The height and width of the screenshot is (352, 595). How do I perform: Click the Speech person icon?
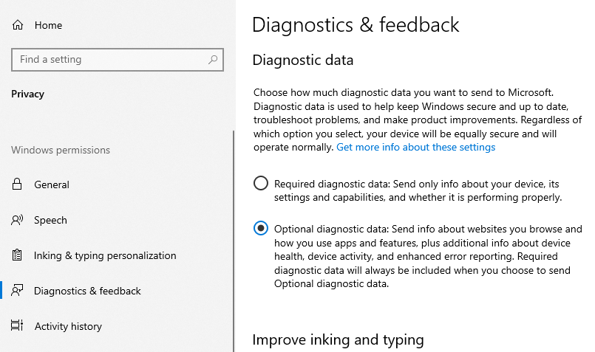tap(17, 220)
